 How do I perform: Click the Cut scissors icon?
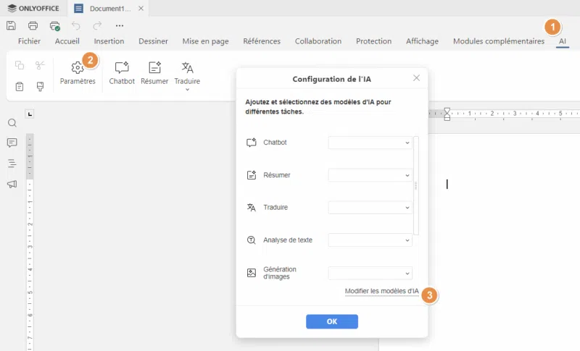pyautogui.click(x=41, y=66)
